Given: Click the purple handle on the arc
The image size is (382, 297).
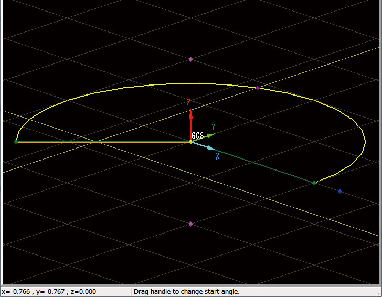Looking at the screenshot, I should pyautogui.click(x=258, y=88).
